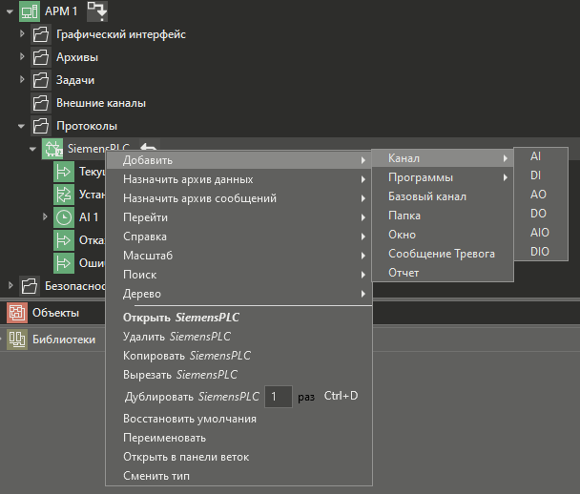Viewport: 580px width, 494px height.
Task: Select the Внешние каналы tree row
Action: coord(290,103)
